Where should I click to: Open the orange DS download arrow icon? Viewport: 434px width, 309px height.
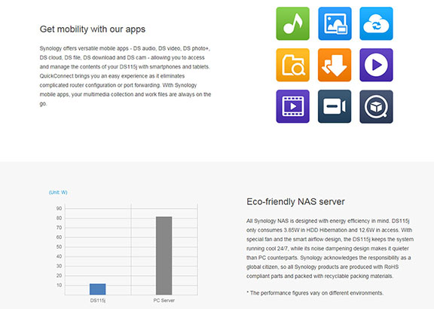pyautogui.click(x=335, y=65)
